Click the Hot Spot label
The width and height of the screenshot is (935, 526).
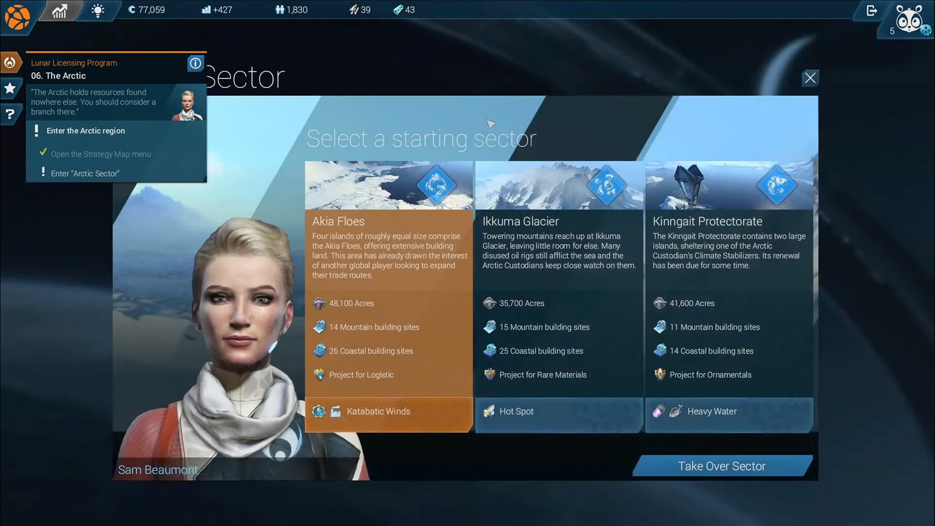tap(516, 412)
